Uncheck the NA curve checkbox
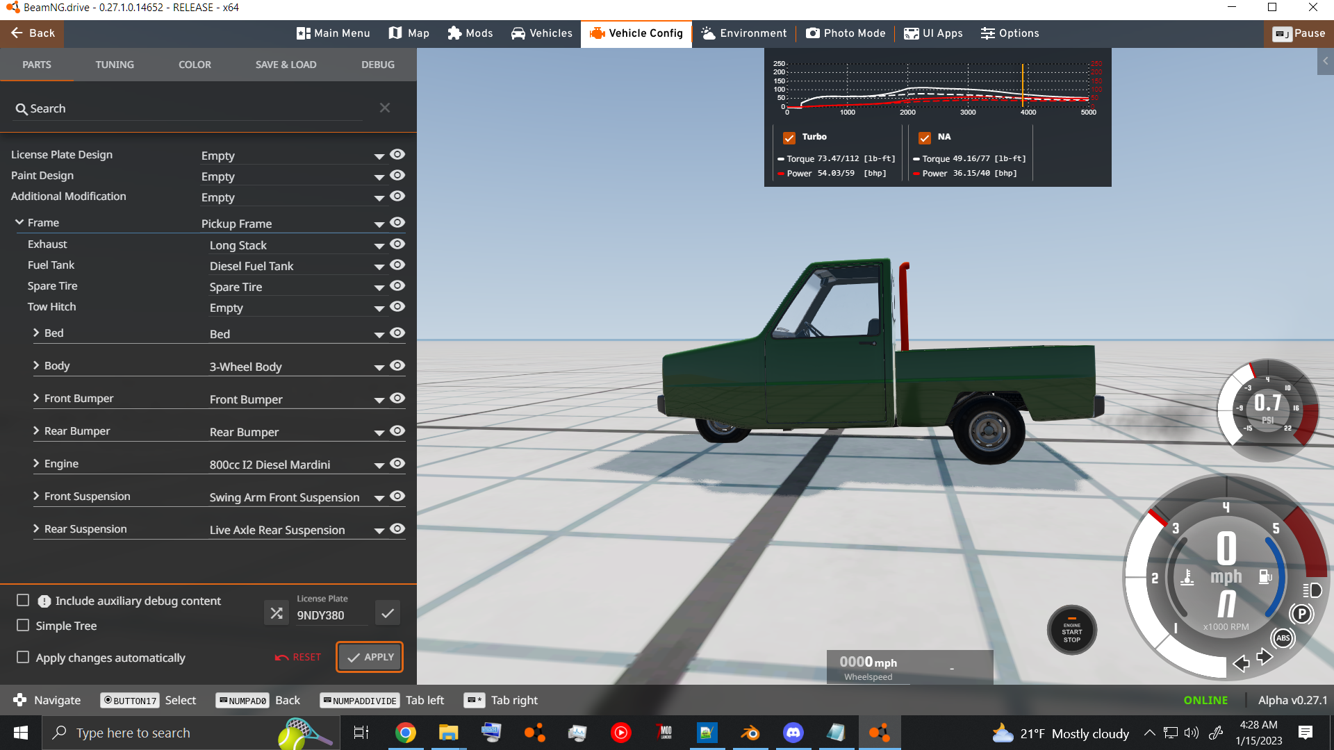Viewport: 1334px width, 750px height. tap(925, 137)
